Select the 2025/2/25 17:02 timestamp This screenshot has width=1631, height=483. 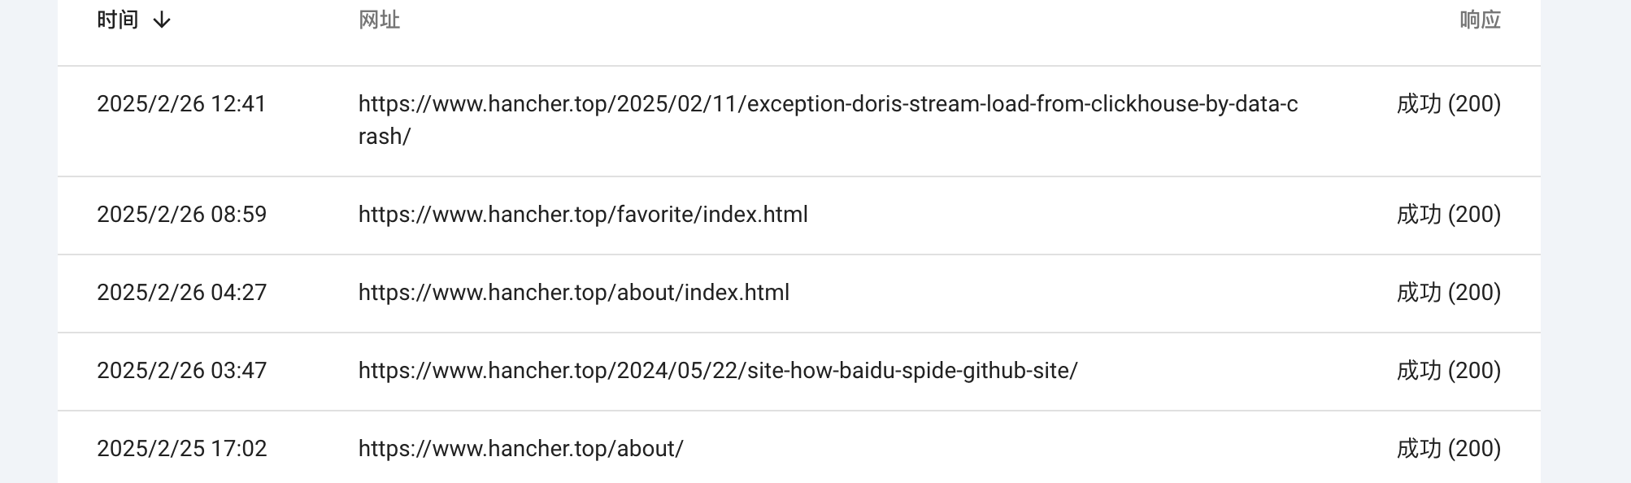tap(181, 449)
